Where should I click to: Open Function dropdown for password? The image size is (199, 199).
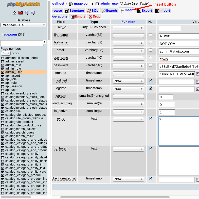click(x=129, y=66)
